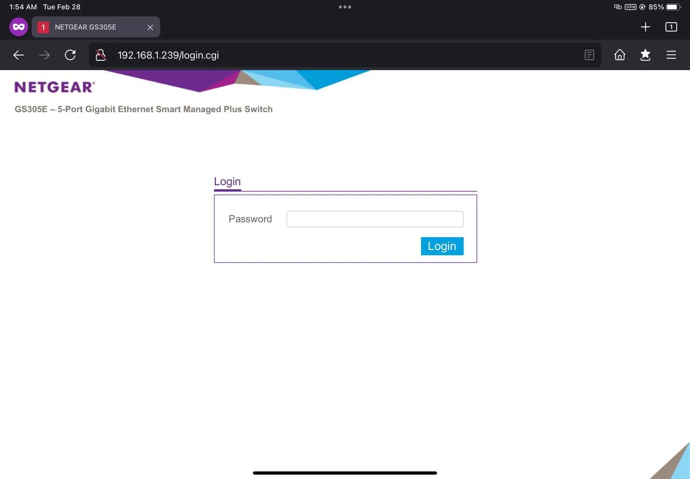Go forward to the next page
Image resolution: width=690 pixels, height=479 pixels.
45,55
